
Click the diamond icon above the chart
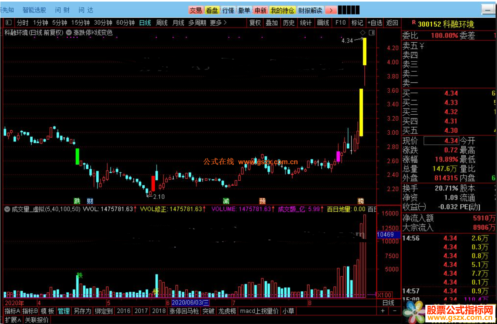362,33
